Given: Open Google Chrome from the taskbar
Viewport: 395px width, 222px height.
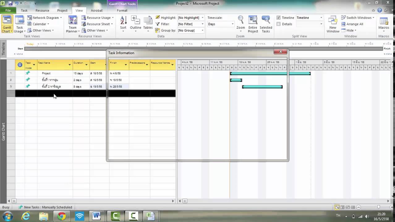Looking at the screenshot, I should pyautogui.click(x=62, y=216).
